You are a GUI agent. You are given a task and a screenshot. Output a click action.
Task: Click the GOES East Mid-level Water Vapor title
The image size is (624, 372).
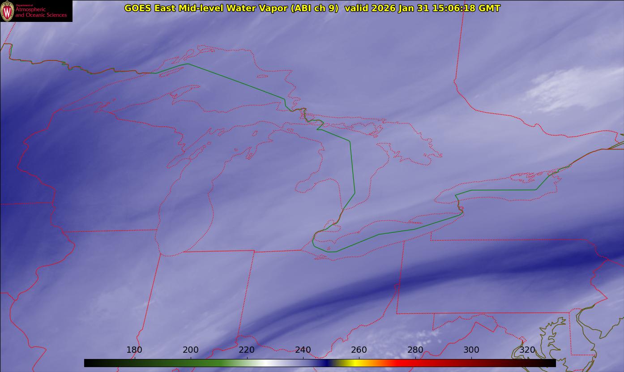[x=231, y=8]
